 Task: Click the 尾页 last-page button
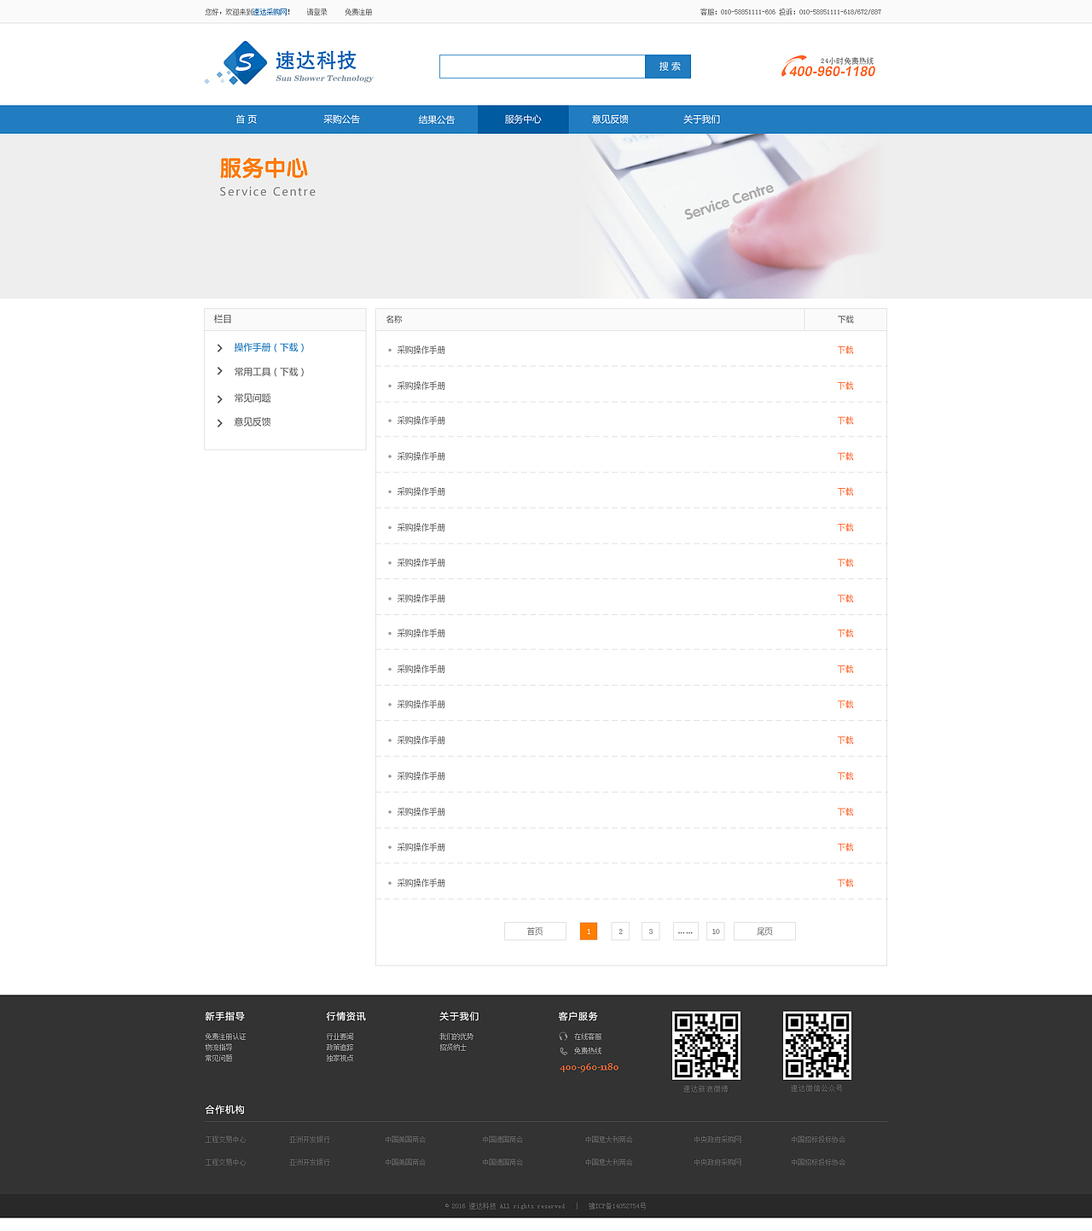(x=764, y=931)
